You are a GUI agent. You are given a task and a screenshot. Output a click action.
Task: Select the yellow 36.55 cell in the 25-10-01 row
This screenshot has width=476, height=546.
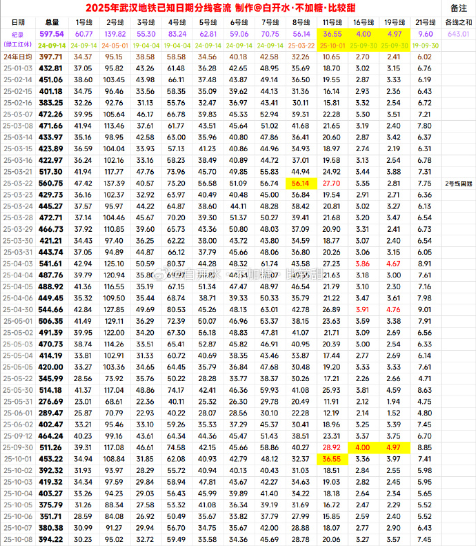coord(332,458)
